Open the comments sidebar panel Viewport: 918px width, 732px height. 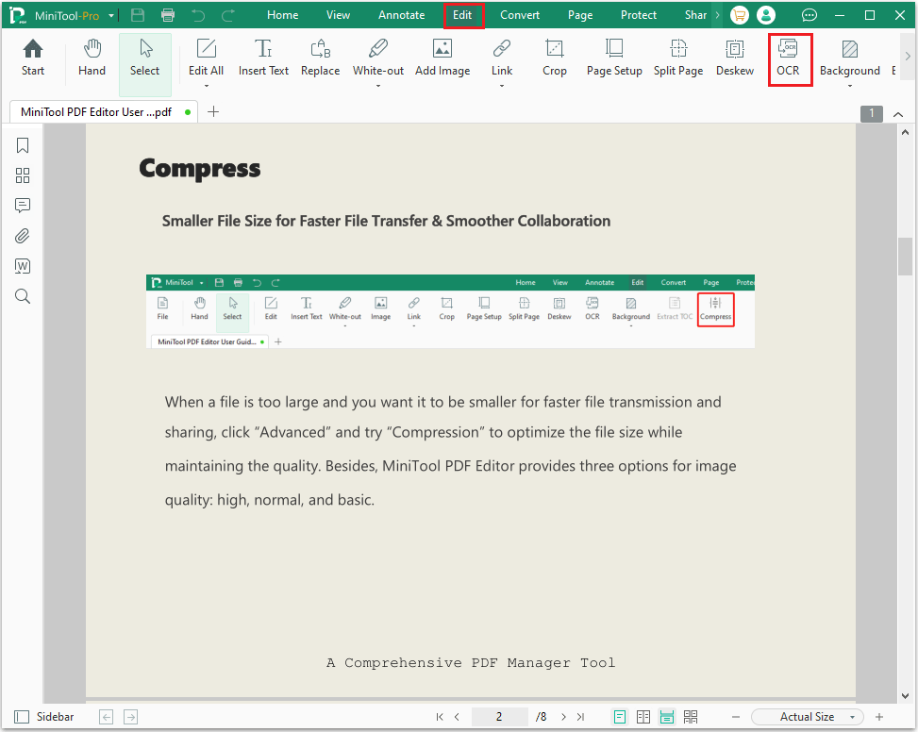click(x=23, y=206)
